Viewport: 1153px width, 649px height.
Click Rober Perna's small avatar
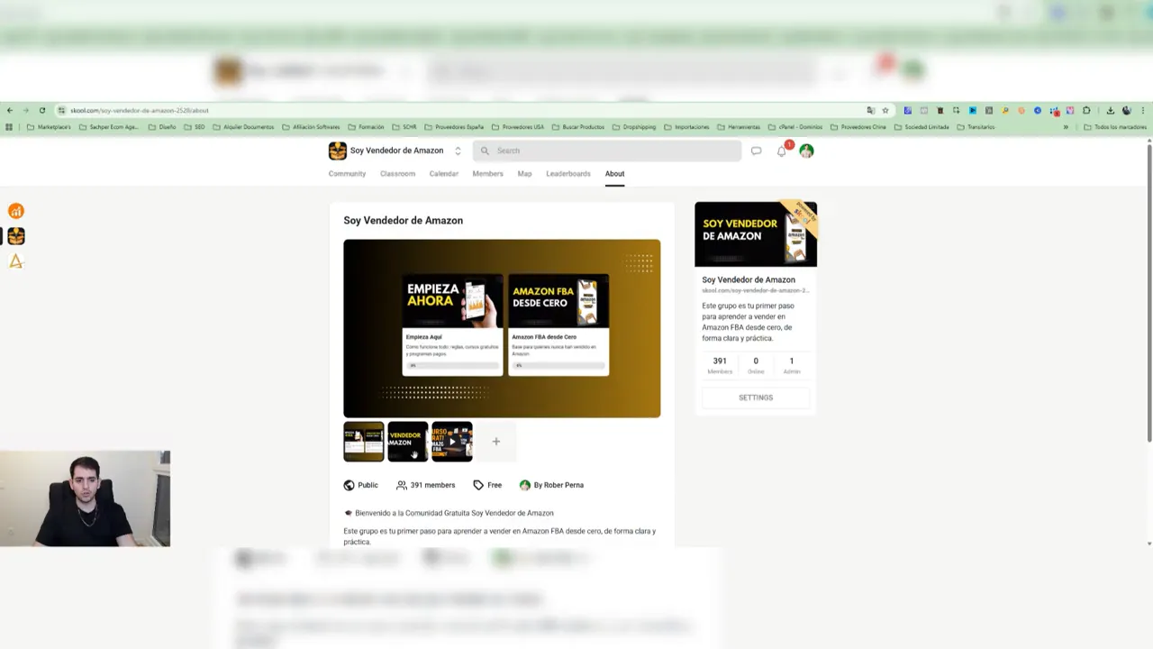[x=525, y=485]
